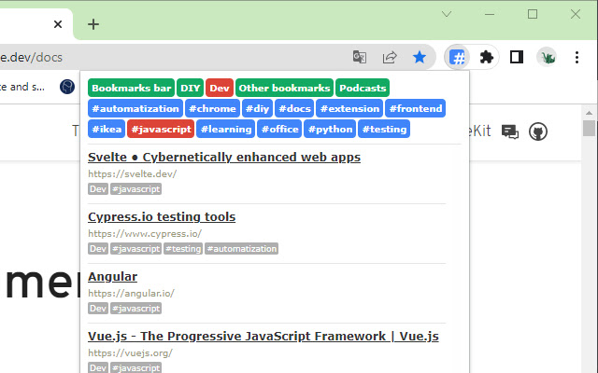
Task: Select the Bookmarks bar folder tag
Action: pyautogui.click(x=131, y=88)
